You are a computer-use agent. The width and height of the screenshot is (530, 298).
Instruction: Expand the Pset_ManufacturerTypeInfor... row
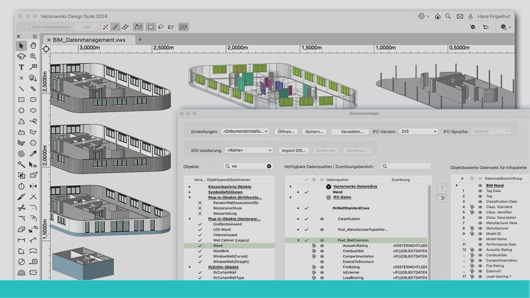[298, 230]
